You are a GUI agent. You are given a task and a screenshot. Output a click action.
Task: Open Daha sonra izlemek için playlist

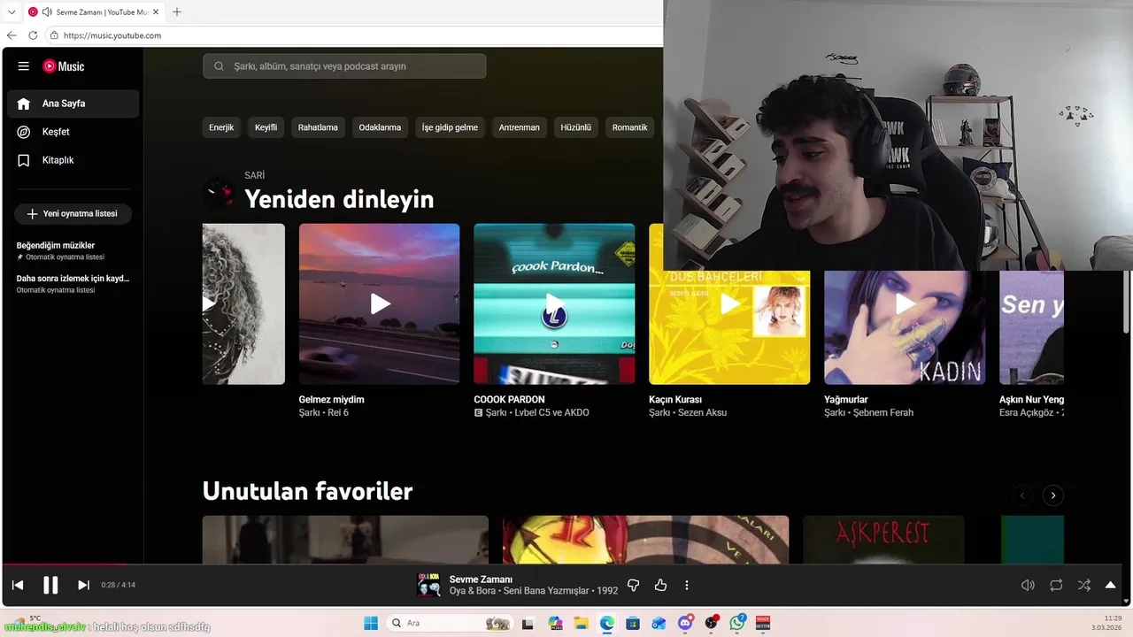[x=73, y=283]
